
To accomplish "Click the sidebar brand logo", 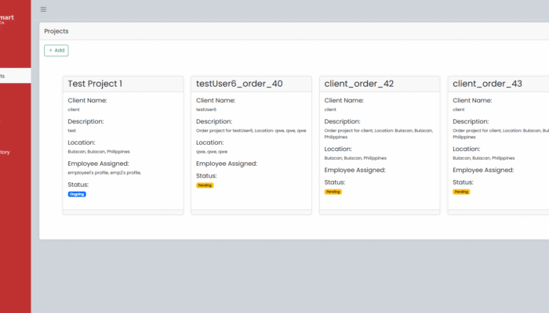I will [7, 19].
